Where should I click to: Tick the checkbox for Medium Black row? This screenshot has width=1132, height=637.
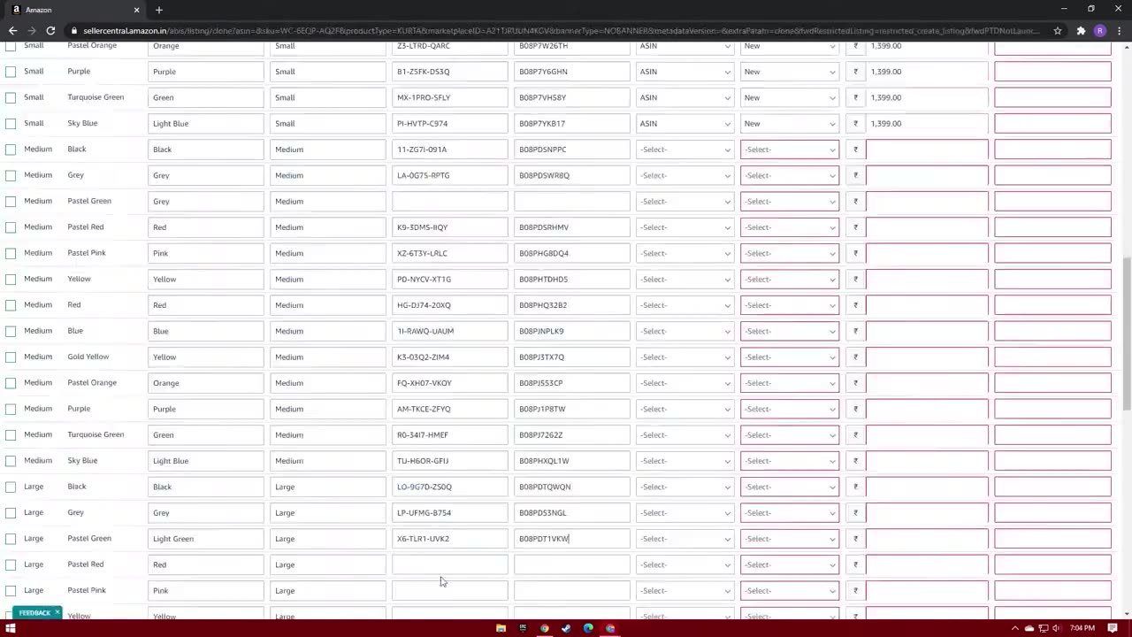point(11,150)
